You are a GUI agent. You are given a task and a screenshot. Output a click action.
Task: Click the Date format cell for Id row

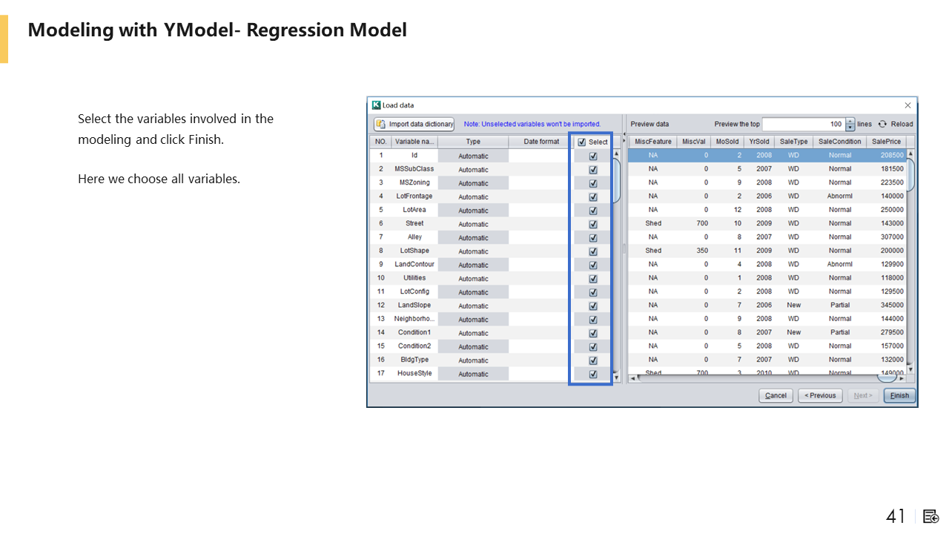540,156
